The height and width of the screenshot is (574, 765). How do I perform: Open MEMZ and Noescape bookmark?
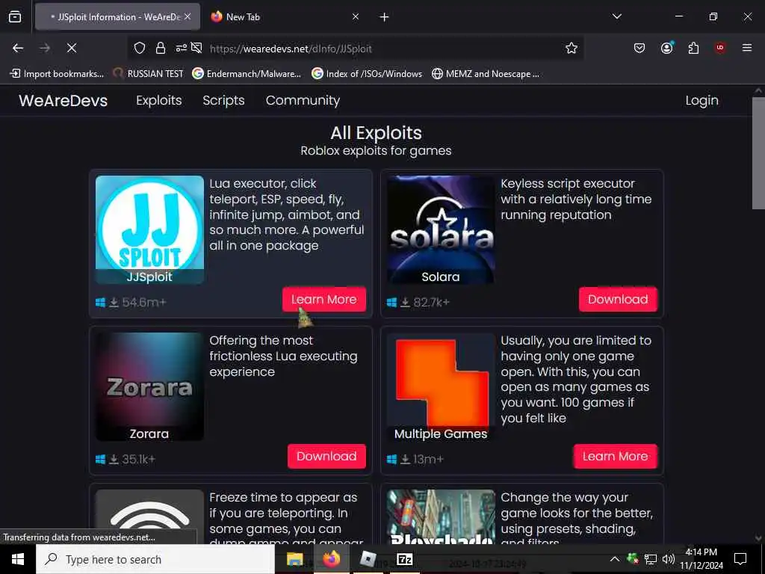point(486,74)
